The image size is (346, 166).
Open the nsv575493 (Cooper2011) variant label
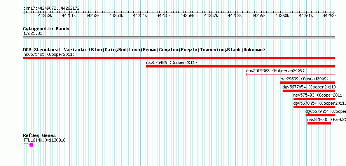pyautogui.click(x=319, y=95)
